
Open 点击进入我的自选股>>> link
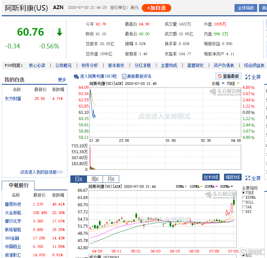click(41, 172)
